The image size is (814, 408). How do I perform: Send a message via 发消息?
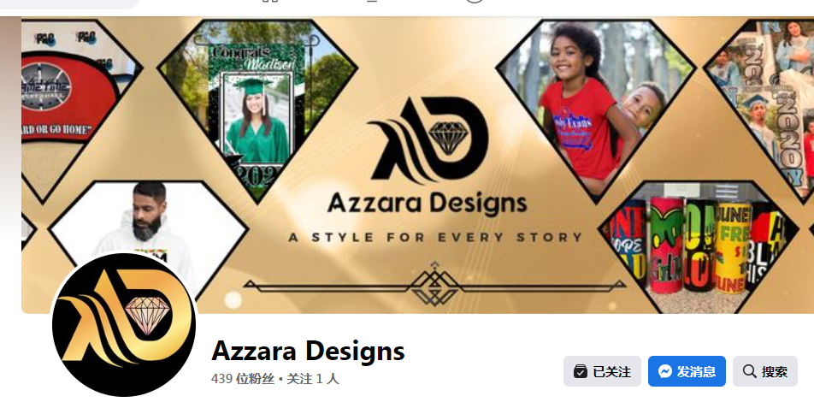pyautogui.click(x=687, y=371)
